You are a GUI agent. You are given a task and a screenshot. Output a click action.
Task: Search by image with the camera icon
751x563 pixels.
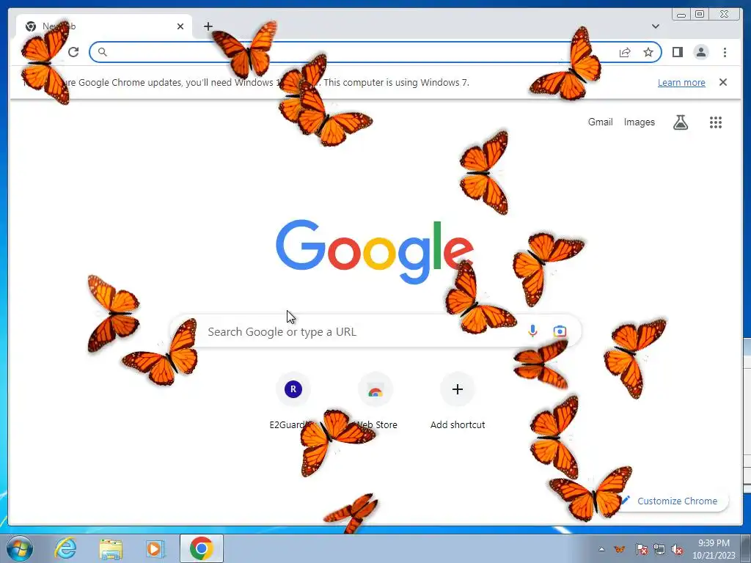560,331
